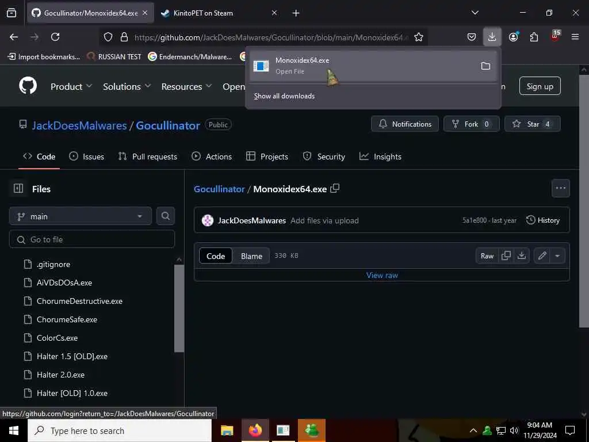The image size is (589, 442).
Task: Click the Firefox back arrow
Action: coord(14,37)
